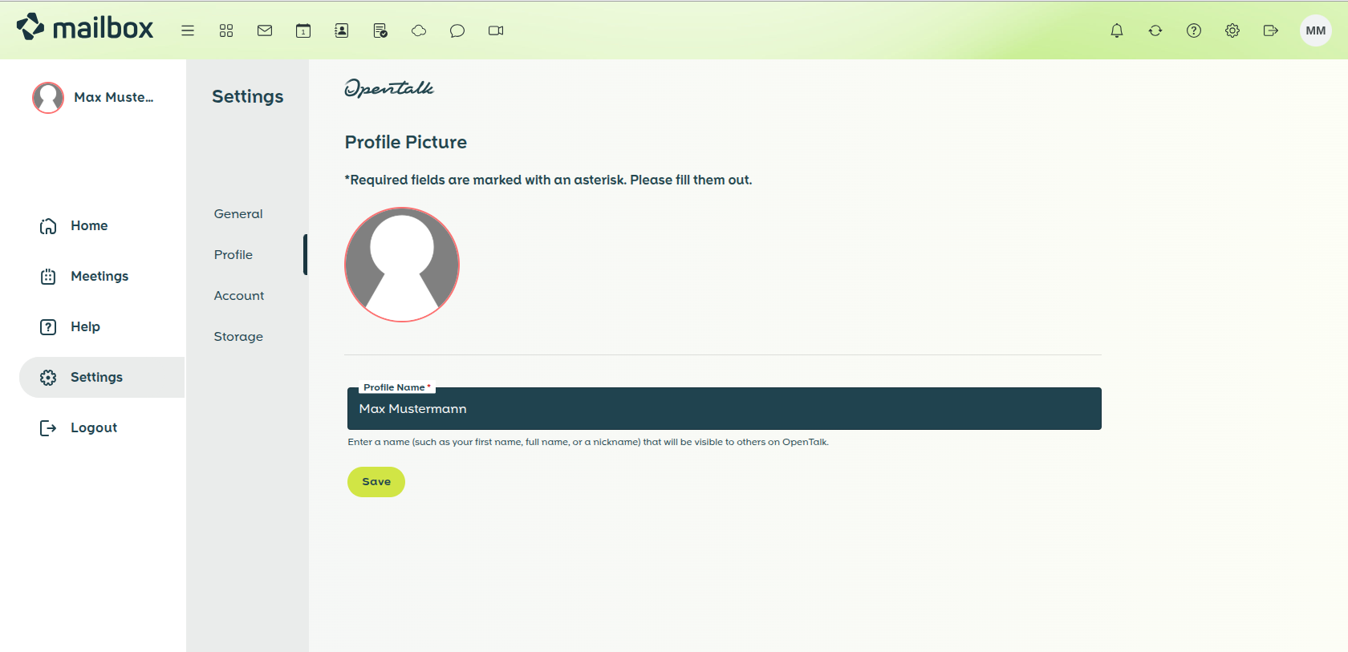The width and height of the screenshot is (1348, 652).
Task: Click the Save button
Action: tap(376, 482)
